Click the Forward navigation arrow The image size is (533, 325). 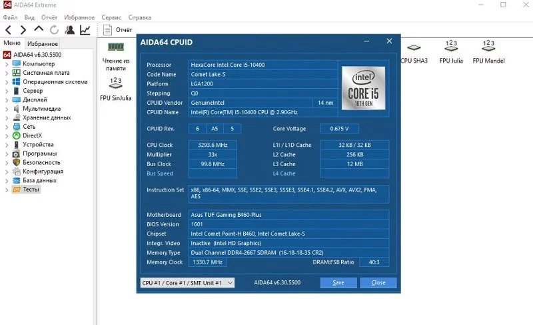[23, 30]
